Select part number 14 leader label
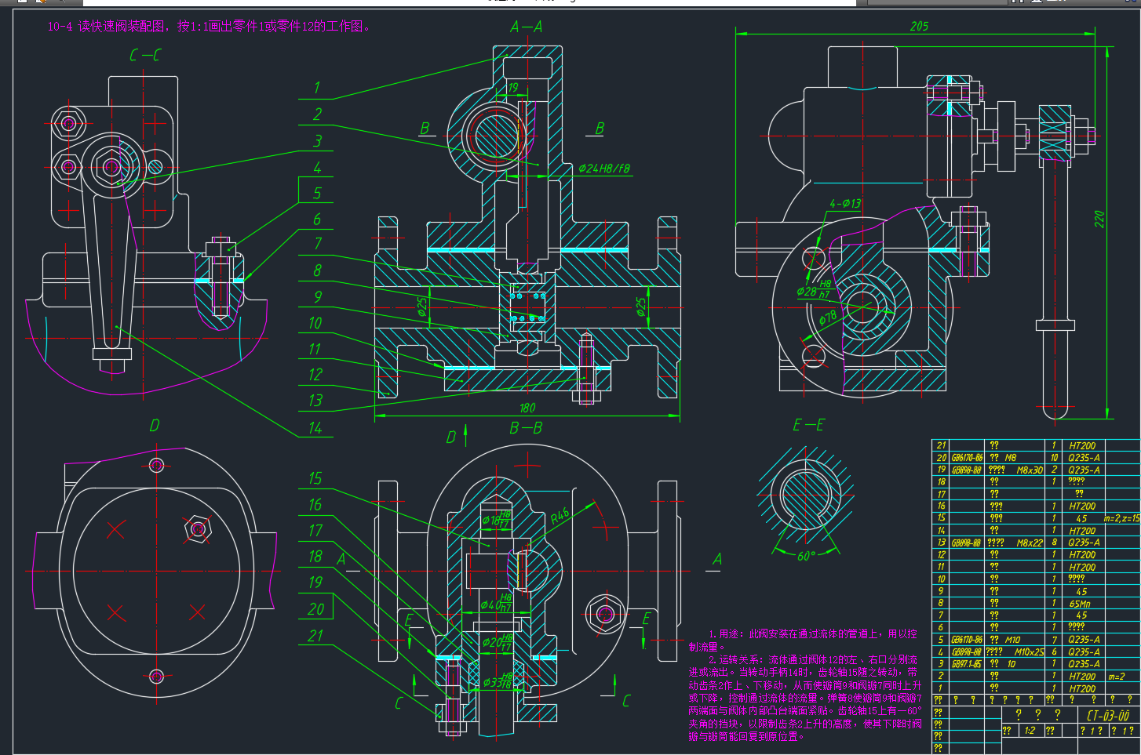 click(x=315, y=428)
